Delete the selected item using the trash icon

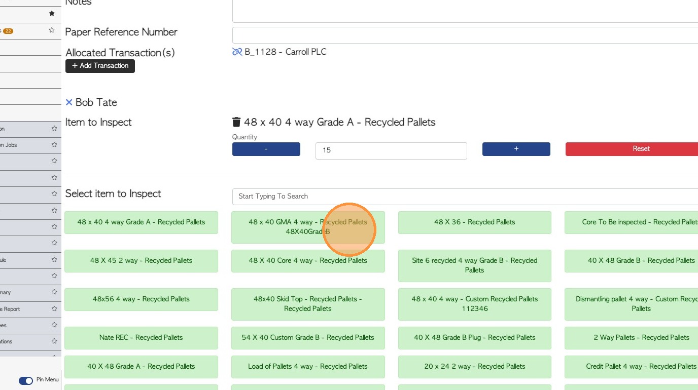click(x=236, y=122)
